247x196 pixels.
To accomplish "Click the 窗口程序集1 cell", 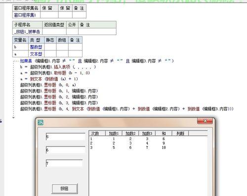I will coord(26,15).
